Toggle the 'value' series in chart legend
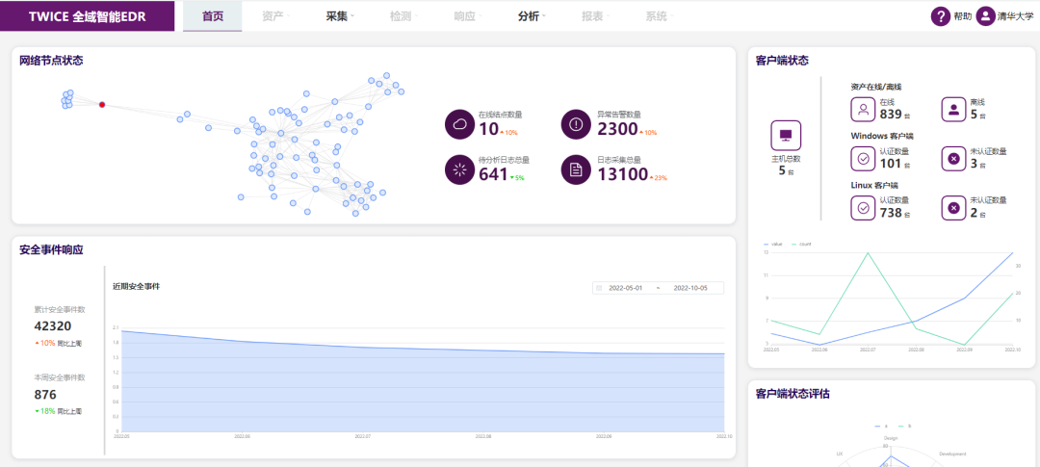 pyautogui.click(x=773, y=245)
